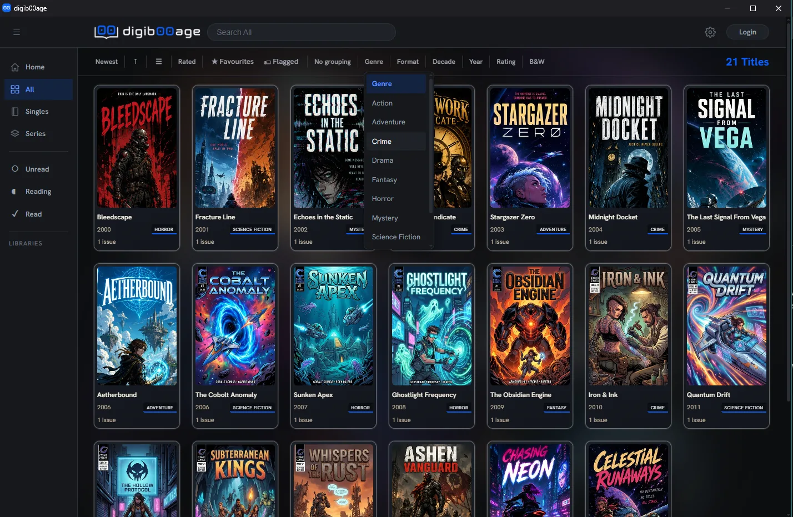Toggle Rated filter
Image resolution: width=793 pixels, height=517 pixels.
tap(187, 62)
